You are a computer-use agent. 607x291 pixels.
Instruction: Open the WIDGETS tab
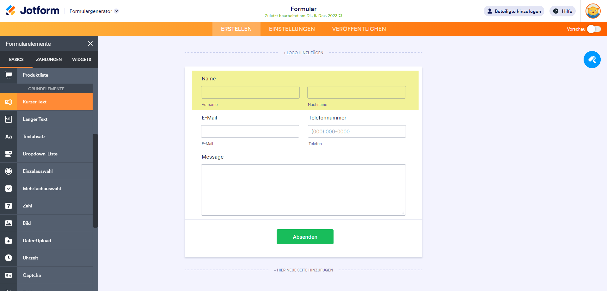click(x=82, y=60)
